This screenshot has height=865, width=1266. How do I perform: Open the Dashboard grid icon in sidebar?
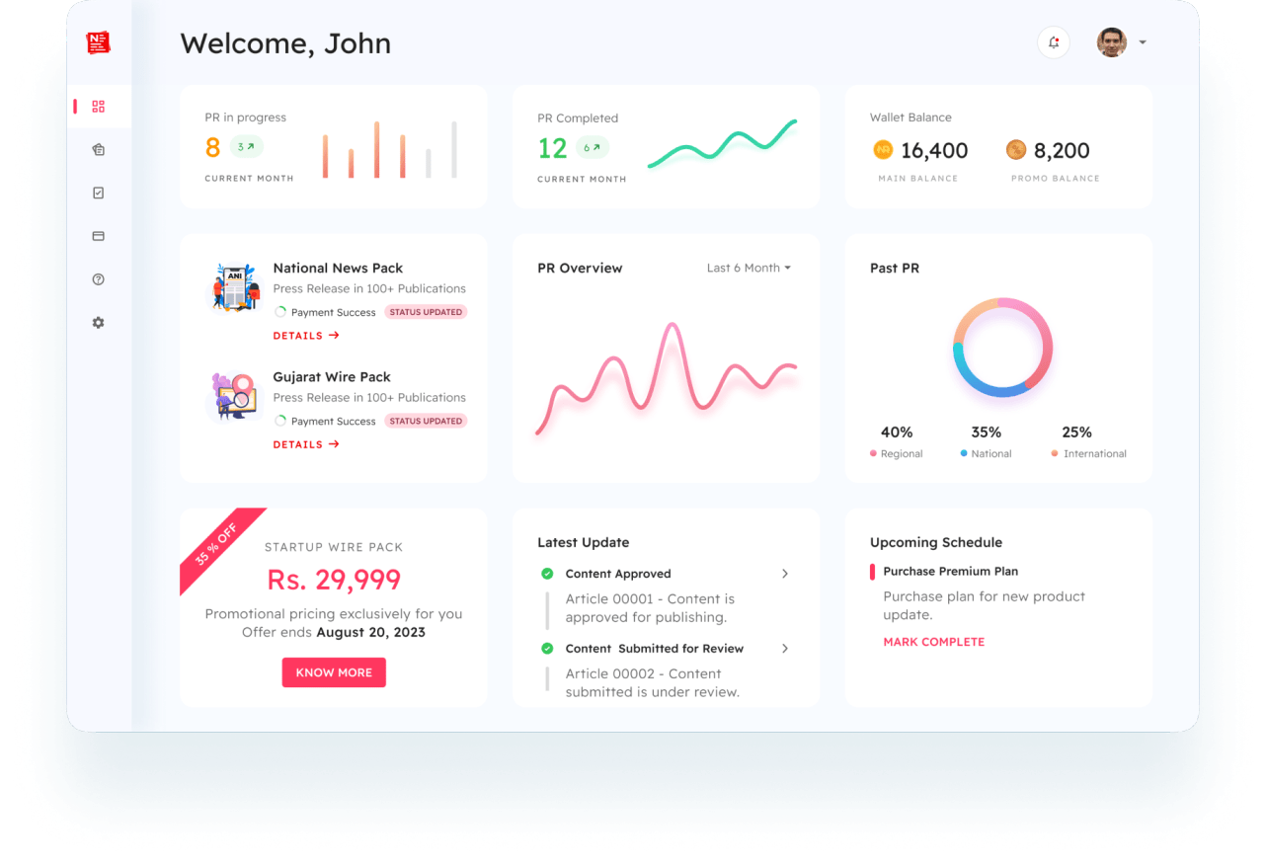coord(98,107)
